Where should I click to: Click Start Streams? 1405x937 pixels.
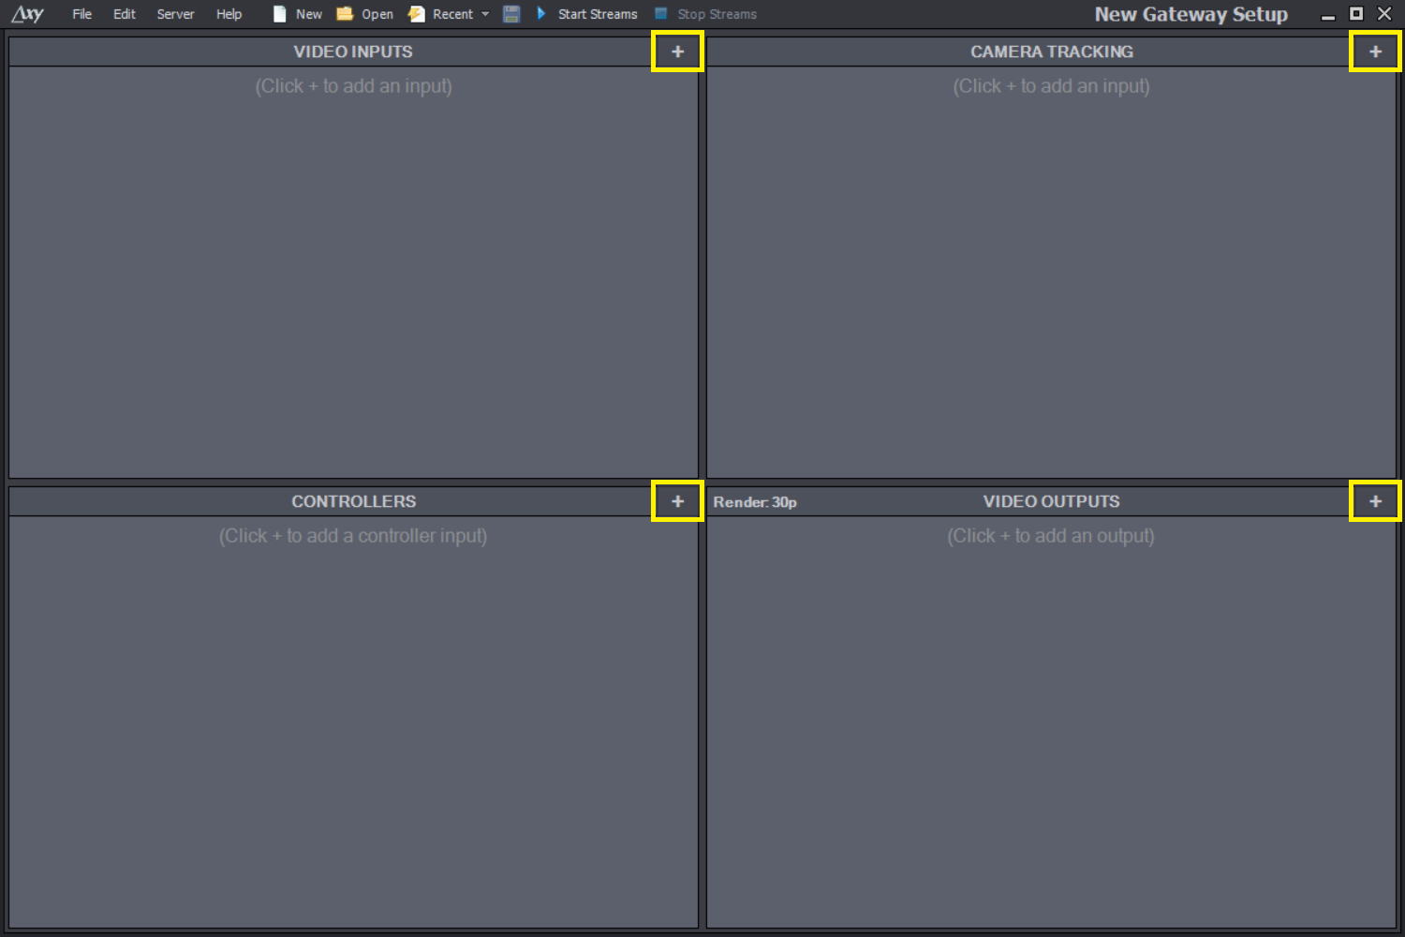point(586,14)
